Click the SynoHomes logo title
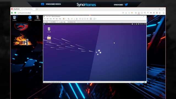This screenshot has height=99, width=176. pos(86,5)
